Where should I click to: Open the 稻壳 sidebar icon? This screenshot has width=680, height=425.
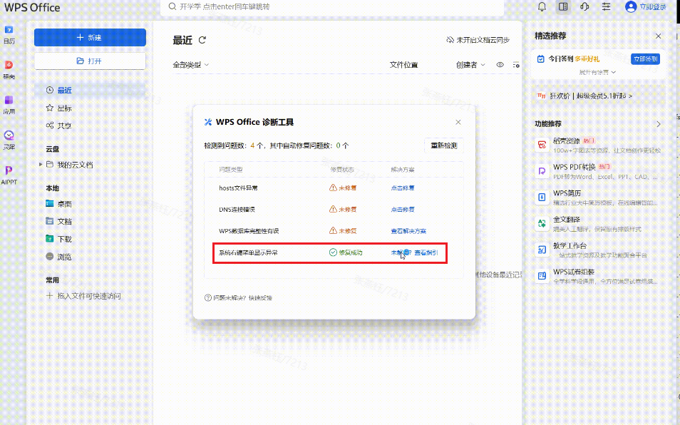9,65
